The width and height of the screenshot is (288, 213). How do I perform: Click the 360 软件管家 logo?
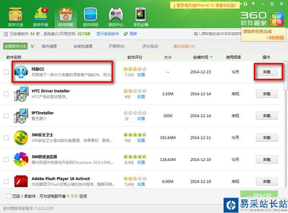262,19
